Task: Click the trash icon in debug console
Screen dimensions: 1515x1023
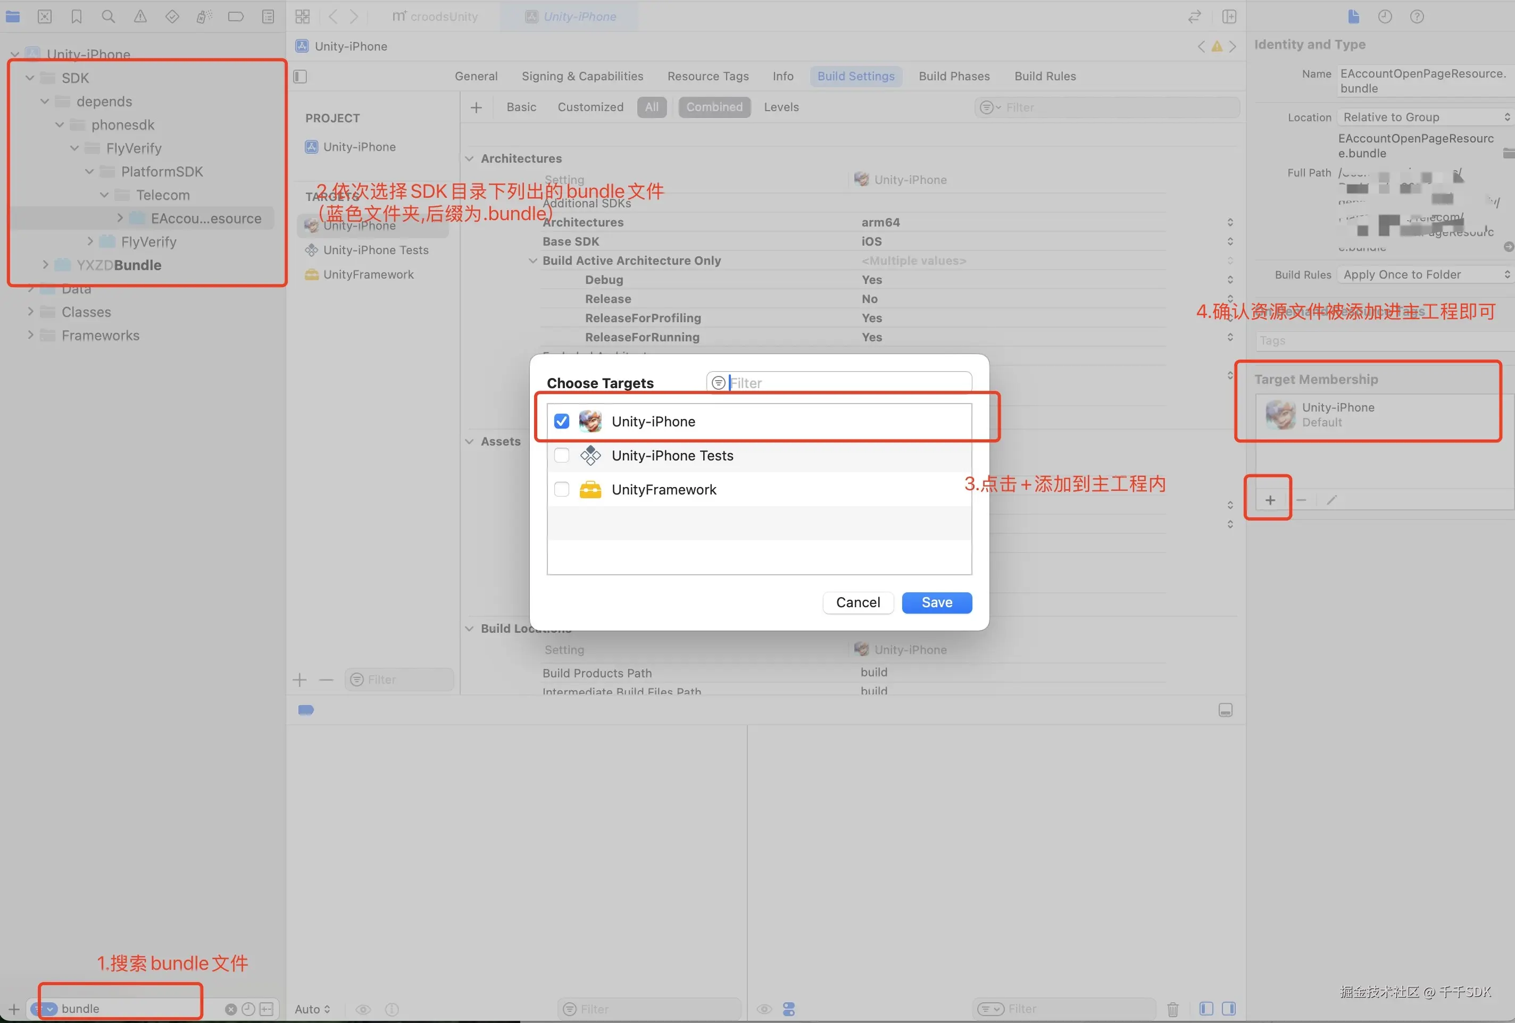Action: pyautogui.click(x=1172, y=1009)
